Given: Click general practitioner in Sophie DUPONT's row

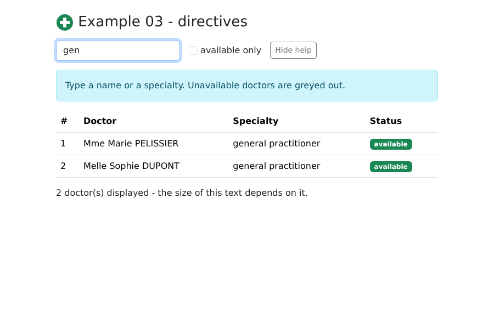Looking at the screenshot, I should (x=276, y=166).
